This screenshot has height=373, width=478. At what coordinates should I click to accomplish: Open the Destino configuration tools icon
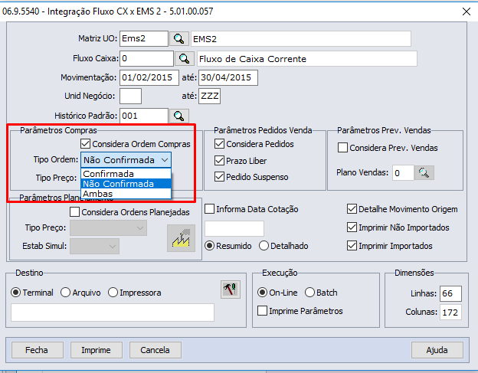231,290
